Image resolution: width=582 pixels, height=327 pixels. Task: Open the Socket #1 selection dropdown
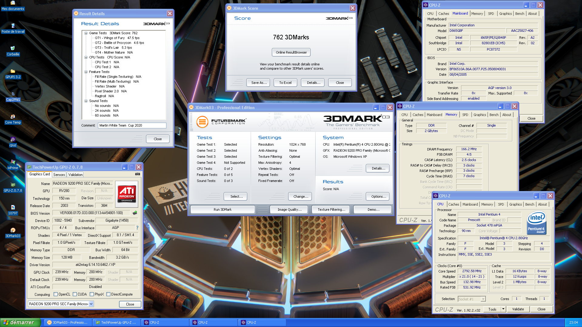tap(483, 299)
